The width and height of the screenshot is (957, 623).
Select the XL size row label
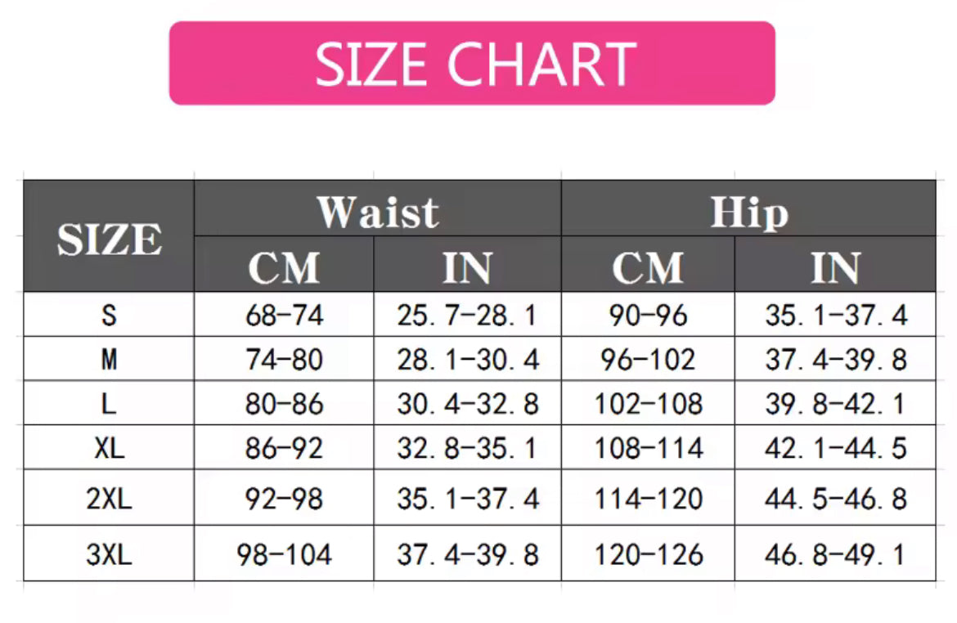[x=109, y=448]
